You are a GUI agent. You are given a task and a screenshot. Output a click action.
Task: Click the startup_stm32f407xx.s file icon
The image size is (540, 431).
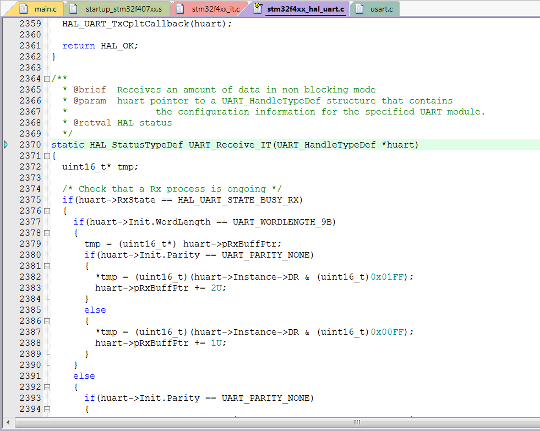pos(73,9)
